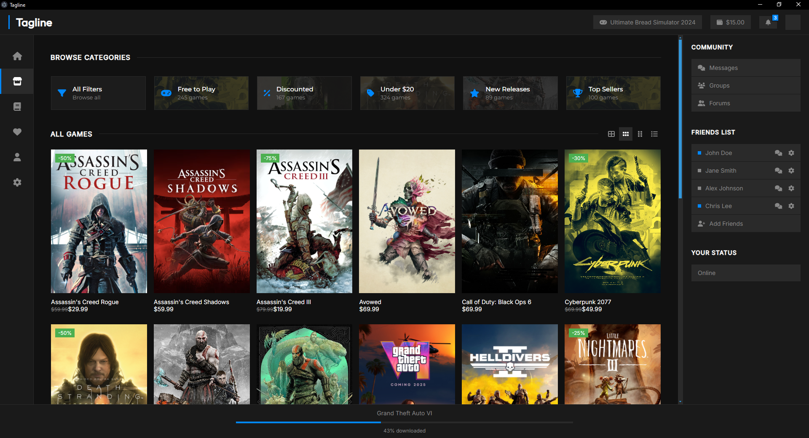Open the wallet balance $15.00

[731, 22]
